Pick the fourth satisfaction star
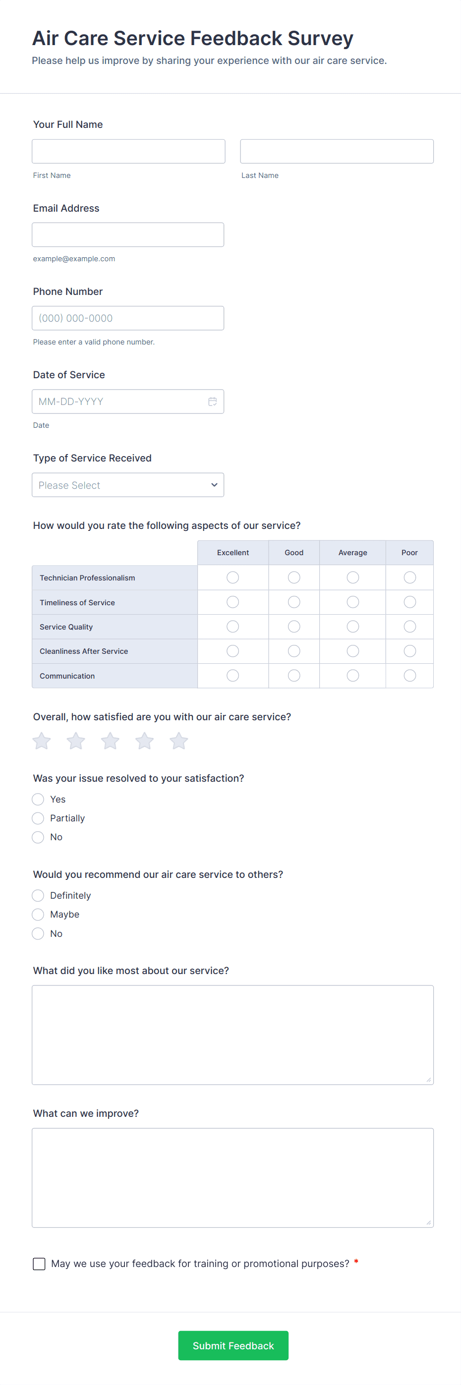Screen dimensions: 461x1385 tap(144, 741)
